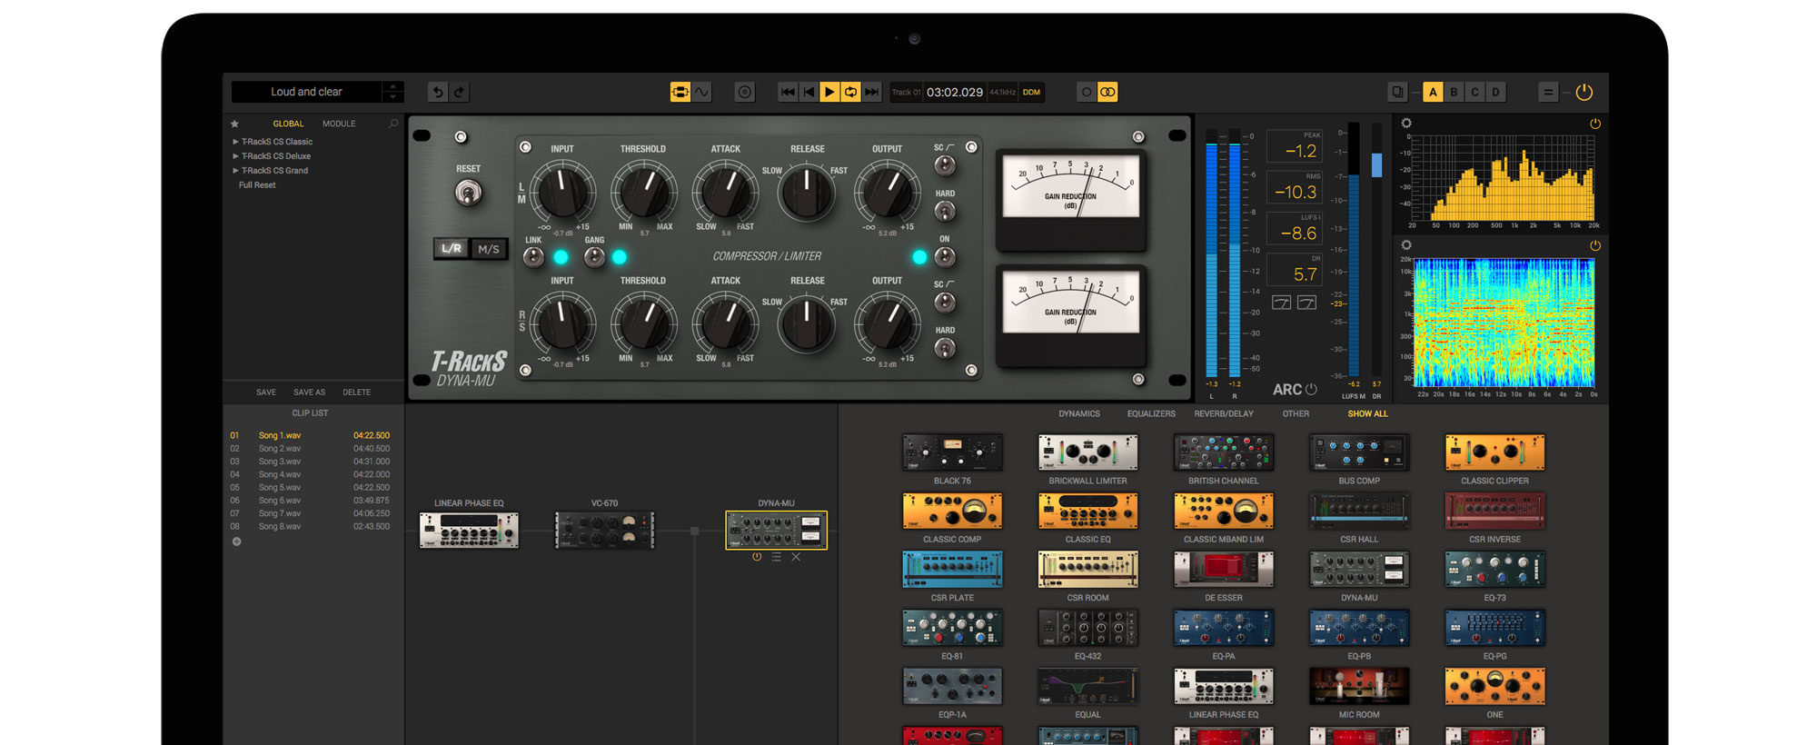Select the chain view icon in toolbar
This screenshot has height=745, width=1817.
click(680, 92)
